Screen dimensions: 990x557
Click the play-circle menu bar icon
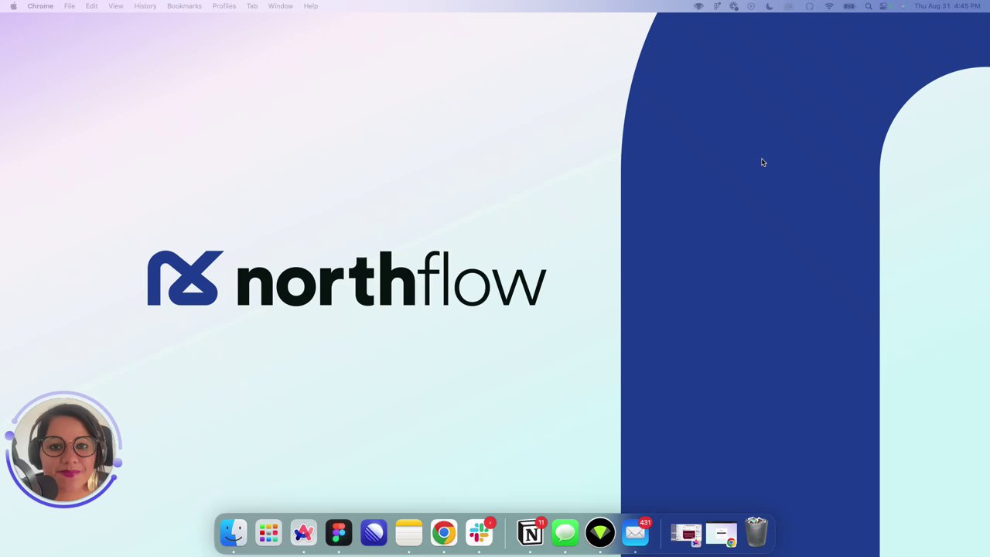[x=751, y=6]
